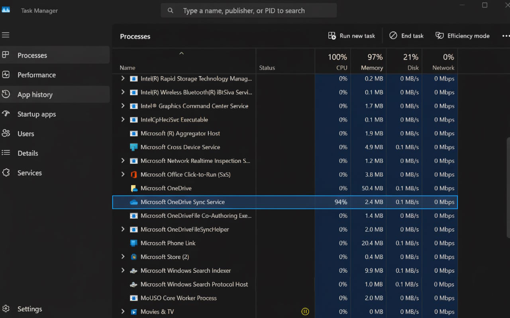Click the Microsoft Phone Link icon
Screen dimensions: 510x318
[x=134, y=243]
